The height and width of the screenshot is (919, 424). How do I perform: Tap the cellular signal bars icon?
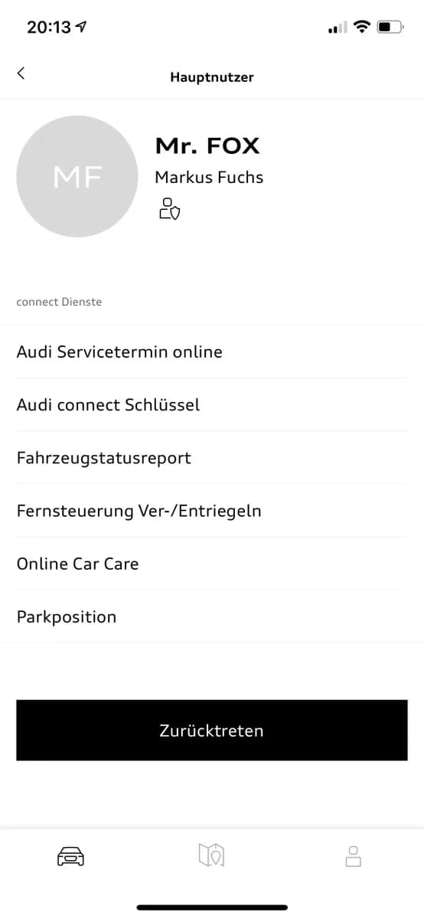point(337,28)
